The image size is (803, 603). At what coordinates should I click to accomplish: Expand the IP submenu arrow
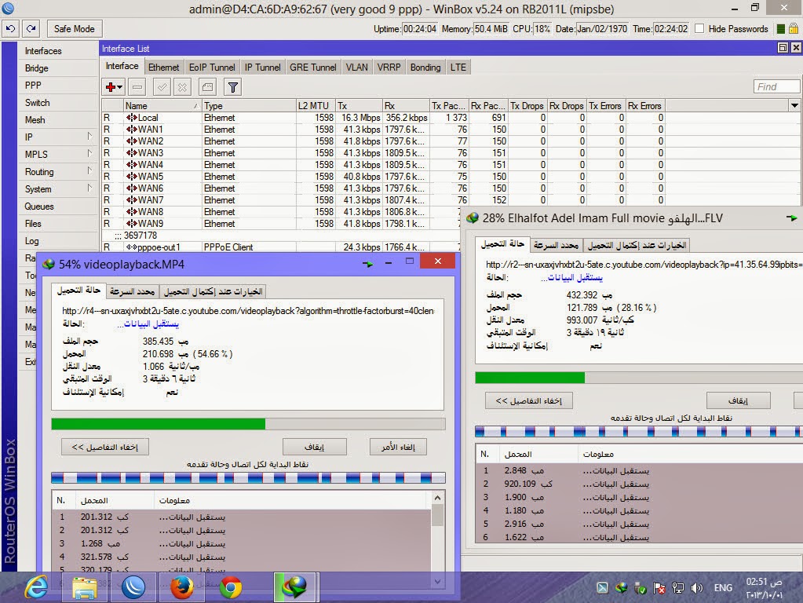click(x=89, y=137)
